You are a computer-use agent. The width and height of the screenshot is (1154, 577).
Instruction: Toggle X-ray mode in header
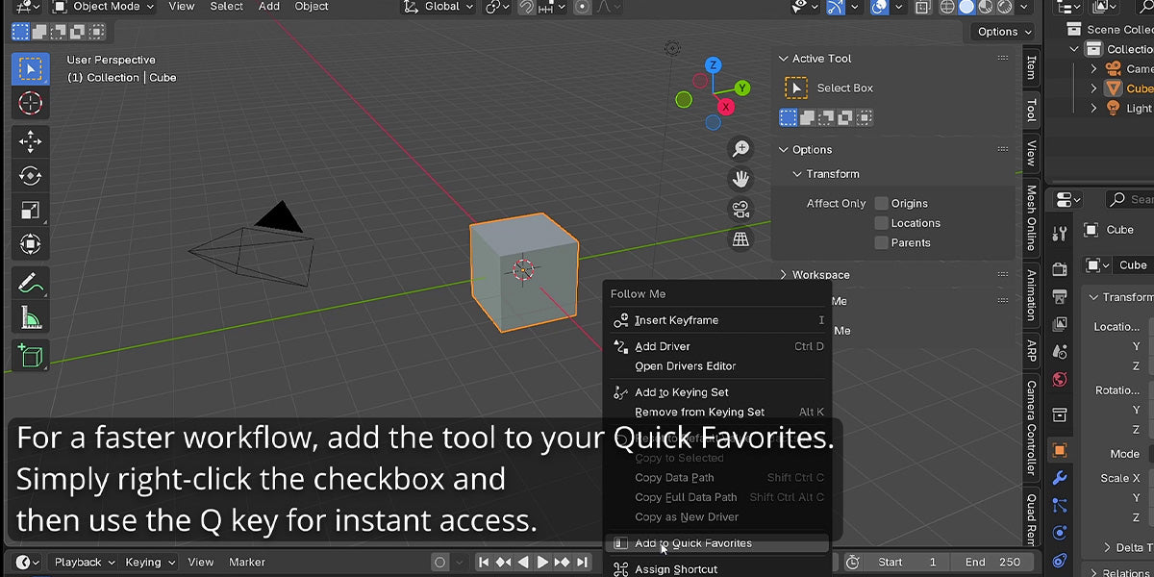tap(923, 7)
